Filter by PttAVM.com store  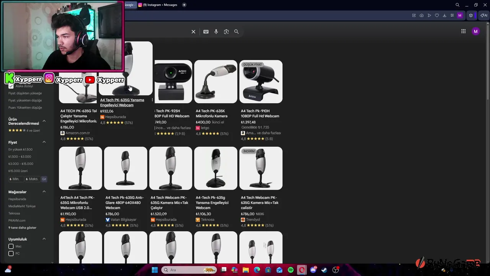click(17, 220)
